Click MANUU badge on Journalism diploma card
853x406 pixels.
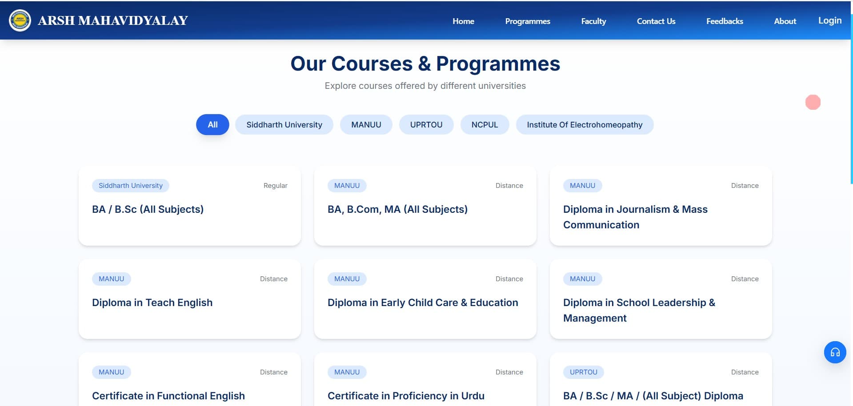582,186
